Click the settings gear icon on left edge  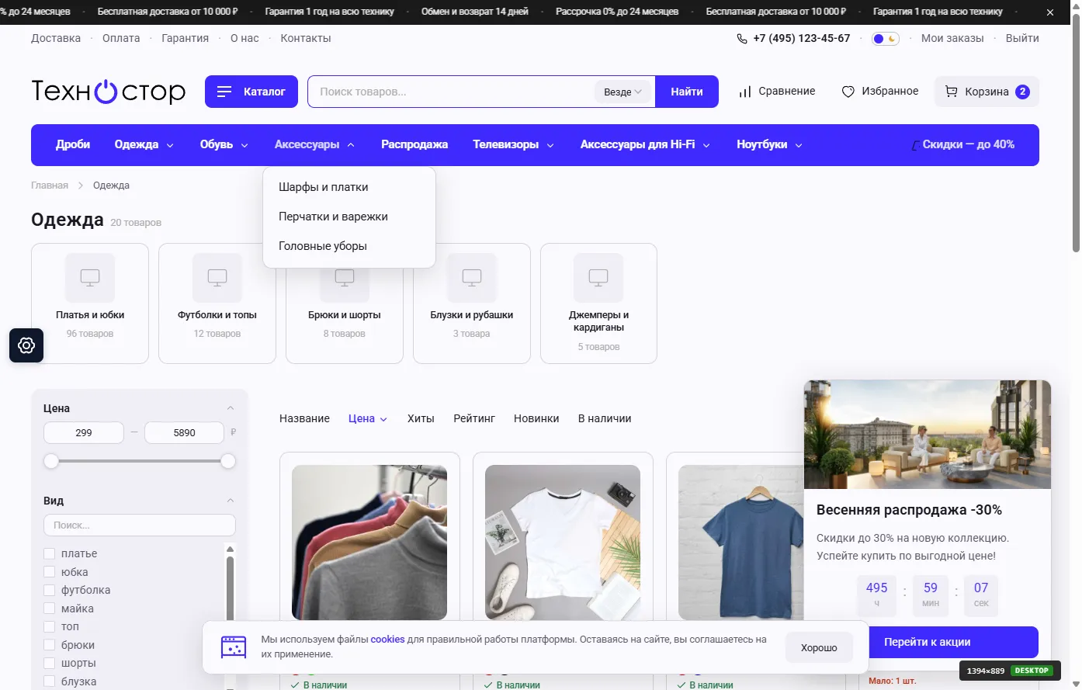click(x=26, y=345)
